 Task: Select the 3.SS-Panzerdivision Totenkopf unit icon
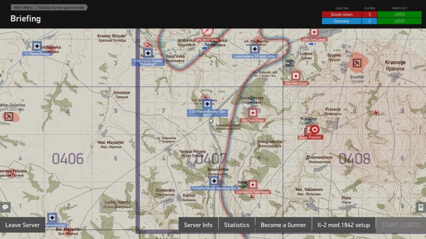[x=148, y=53]
